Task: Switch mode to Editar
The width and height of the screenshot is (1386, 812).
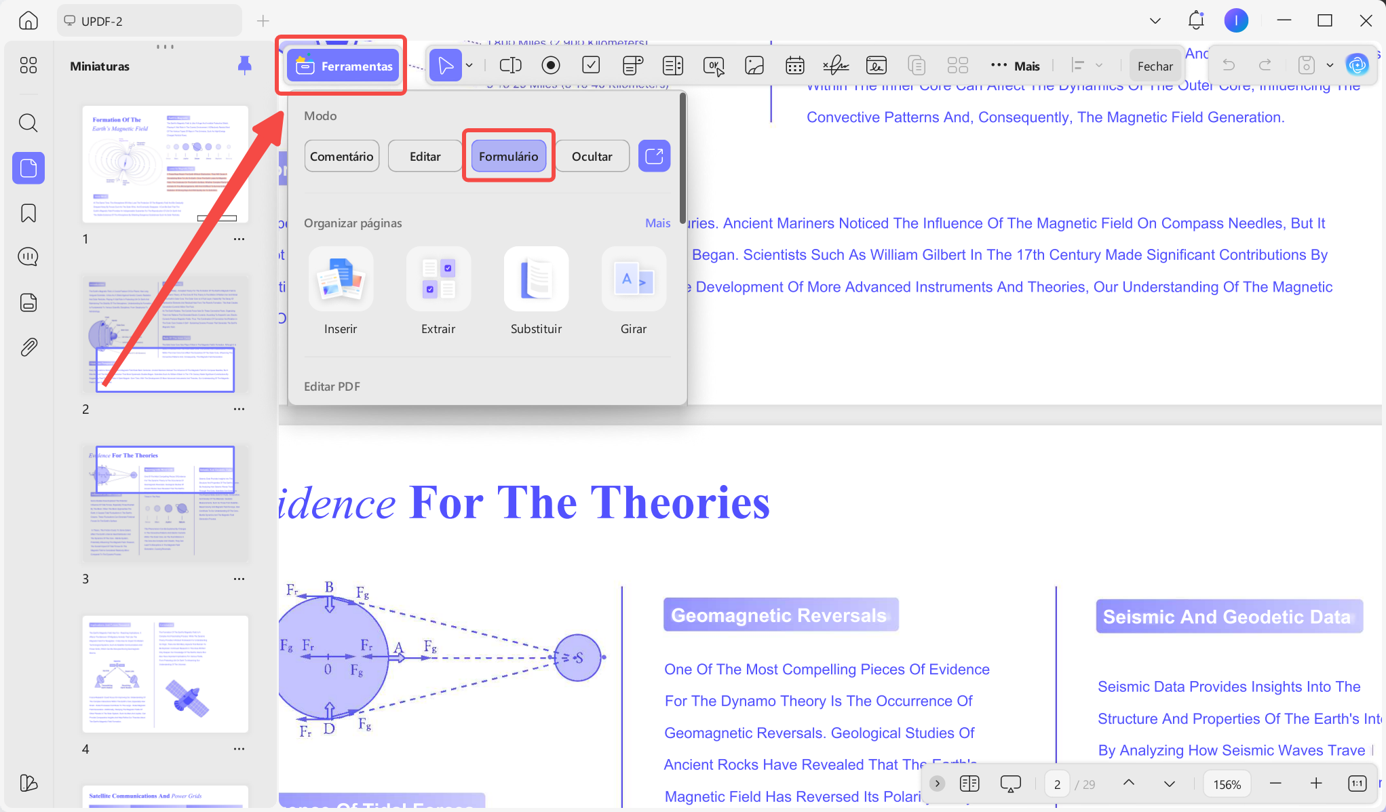Action: pos(425,156)
